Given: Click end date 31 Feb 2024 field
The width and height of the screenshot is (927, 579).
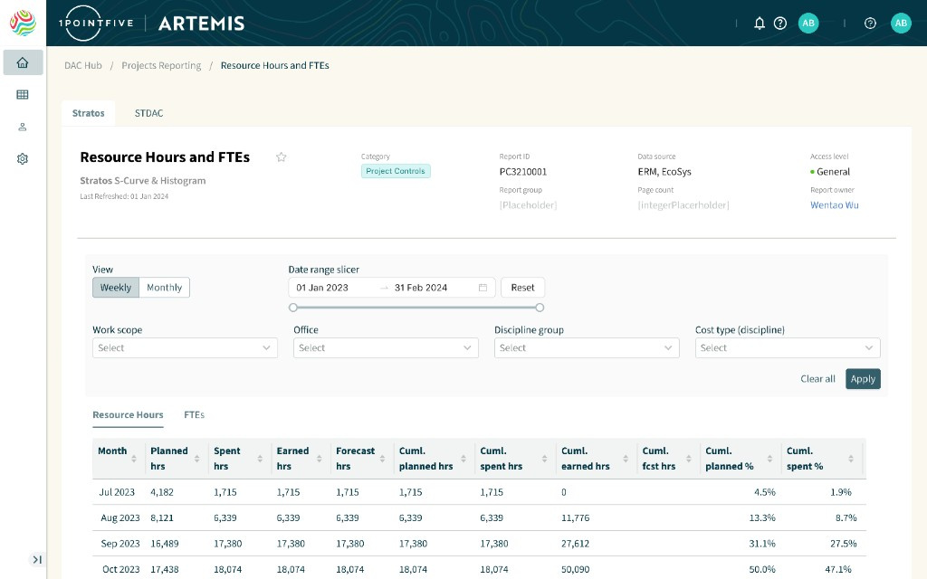Looking at the screenshot, I should click(421, 288).
